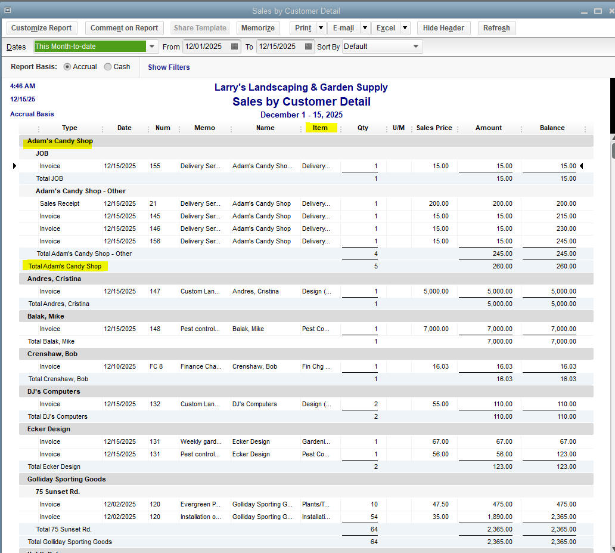Expand the Excel export arrow
The image size is (615, 553).
(x=405, y=28)
